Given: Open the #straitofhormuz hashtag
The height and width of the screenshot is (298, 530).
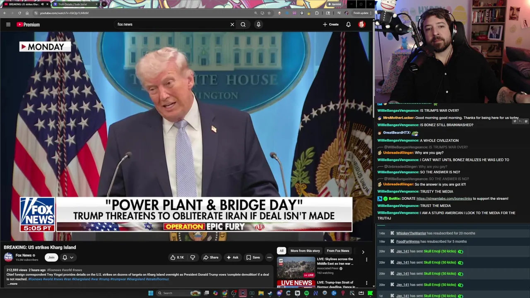Looking at the screenshot, I should (x=157, y=279).
